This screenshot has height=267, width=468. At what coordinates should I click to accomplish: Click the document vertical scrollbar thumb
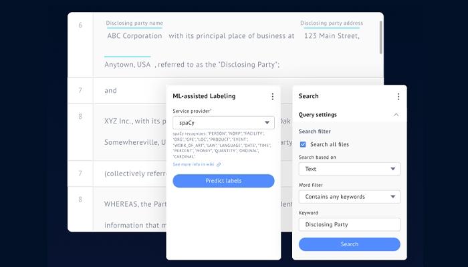pos(381,37)
